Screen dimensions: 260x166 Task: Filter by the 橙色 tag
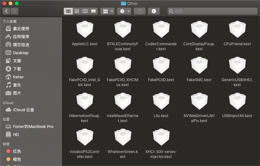31,159
